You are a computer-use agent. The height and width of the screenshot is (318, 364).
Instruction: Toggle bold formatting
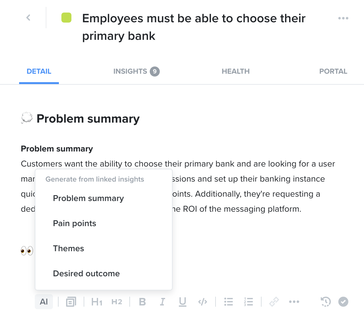tap(142, 302)
